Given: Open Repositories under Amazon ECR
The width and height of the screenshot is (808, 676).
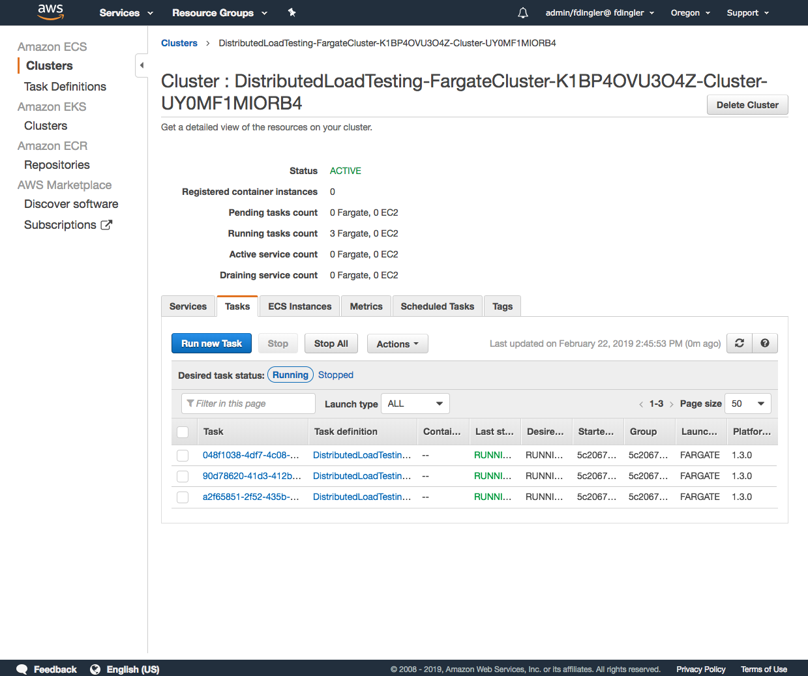Looking at the screenshot, I should (x=57, y=165).
